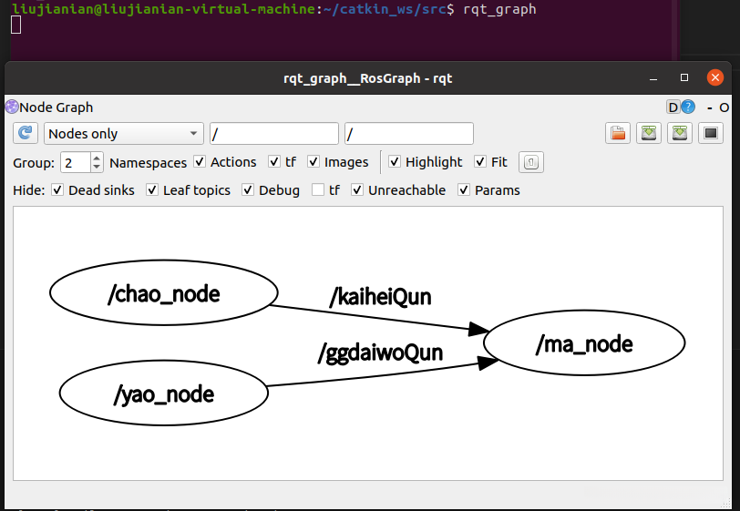Click the /ggdaiwoQun topic edge label

[x=380, y=353]
